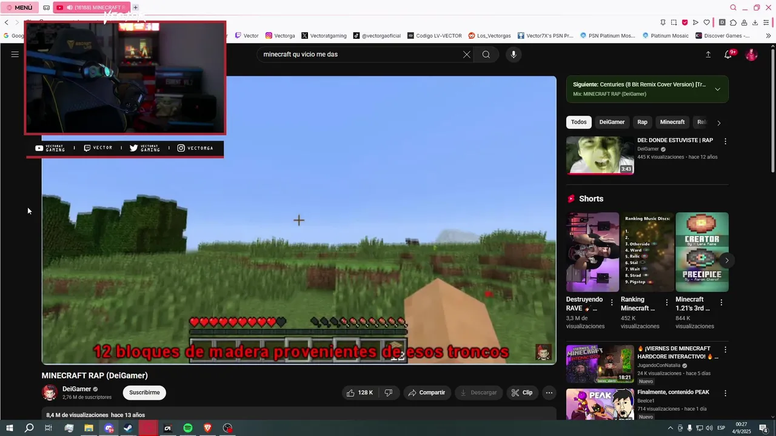Open the Finalmente, contenido PEAK video
The image size is (776, 436).
(600, 404)
